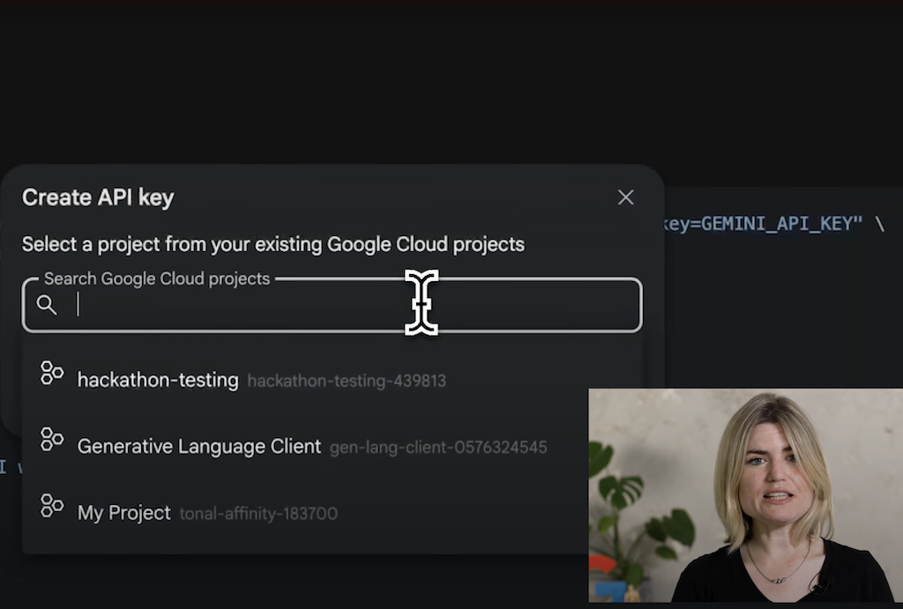Viewport: 903px width, 609px height.
Task: Click the 'Select a project' instruction text
Action: pos(273,243)
